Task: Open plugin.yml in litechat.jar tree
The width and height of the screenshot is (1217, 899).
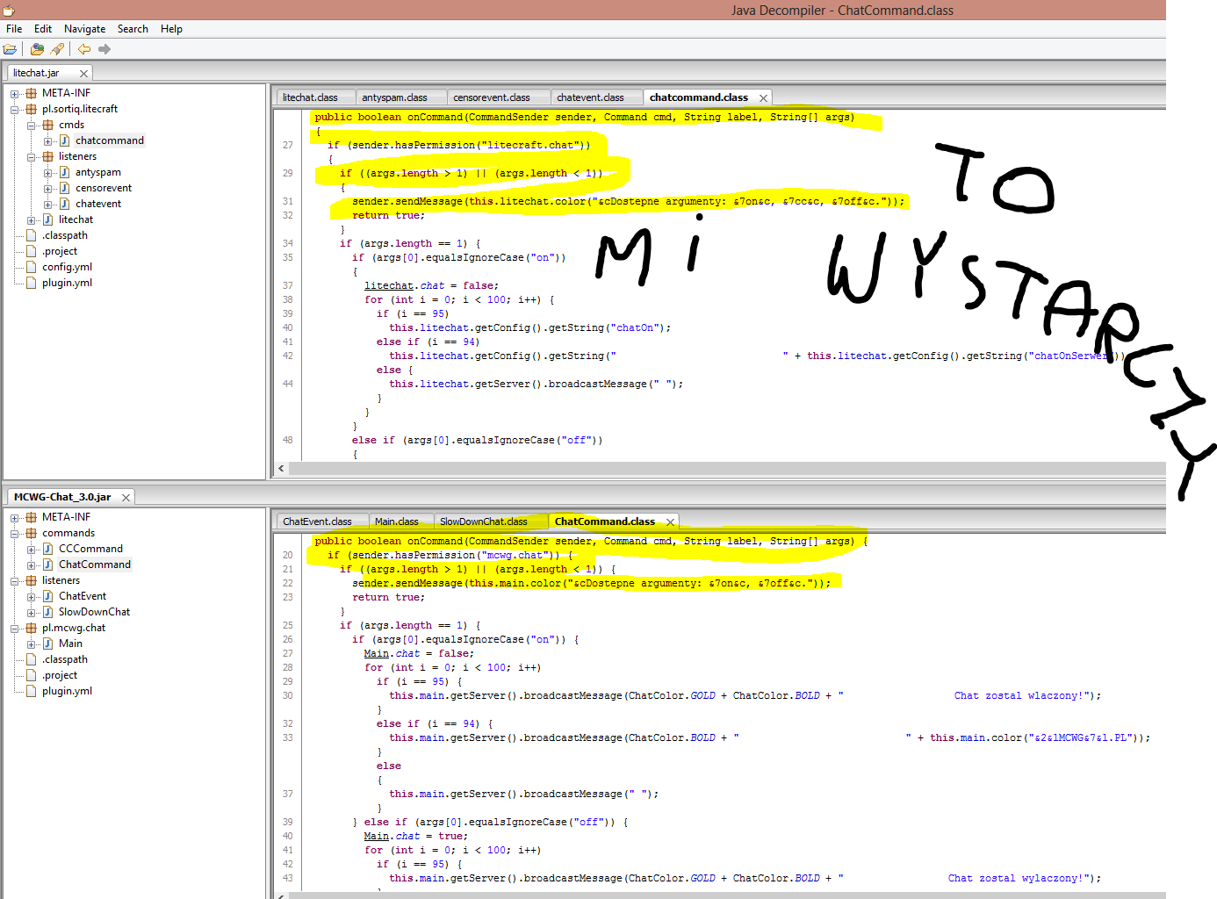Action: click(67, 283)
